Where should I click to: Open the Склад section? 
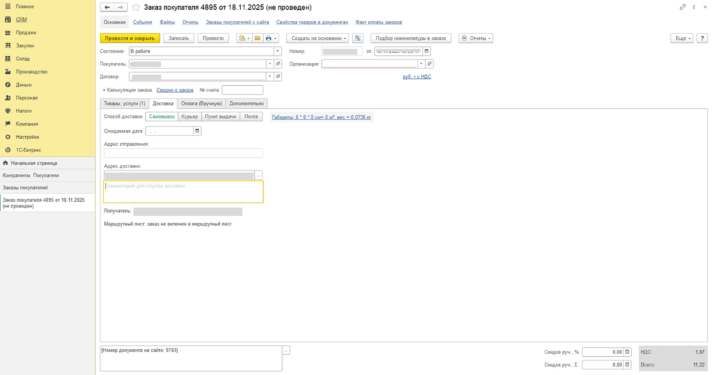(x=23, y=59)
